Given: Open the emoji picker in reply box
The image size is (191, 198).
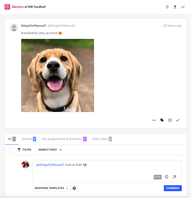Looking at the screenshot, I should coord(167,177).
